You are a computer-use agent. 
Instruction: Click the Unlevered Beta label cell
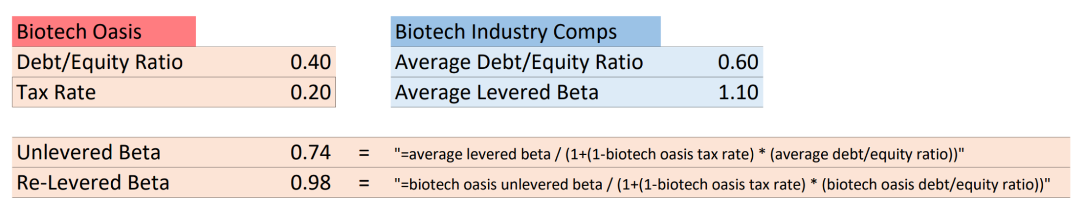pos(89,152)
